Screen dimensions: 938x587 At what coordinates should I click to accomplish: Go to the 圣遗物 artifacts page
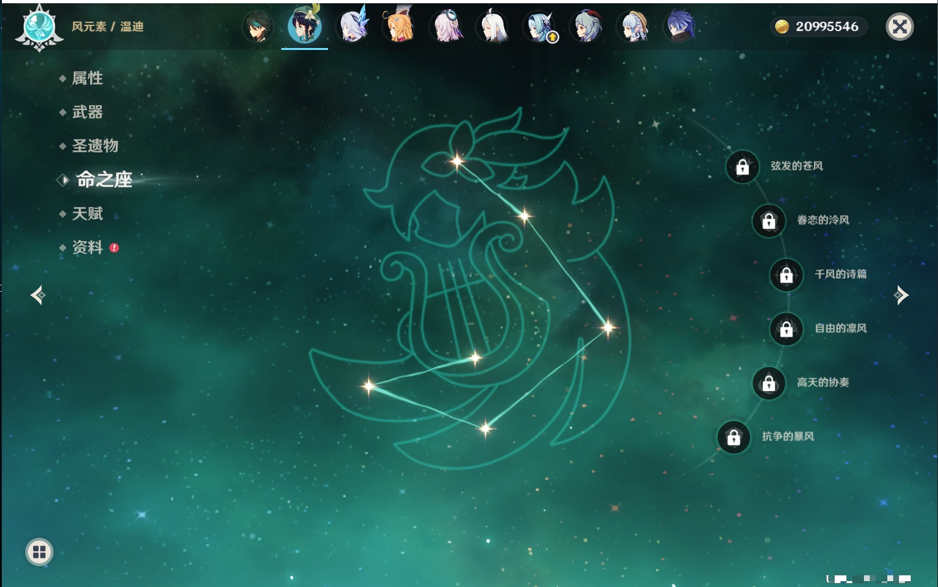tap(95, 146)
